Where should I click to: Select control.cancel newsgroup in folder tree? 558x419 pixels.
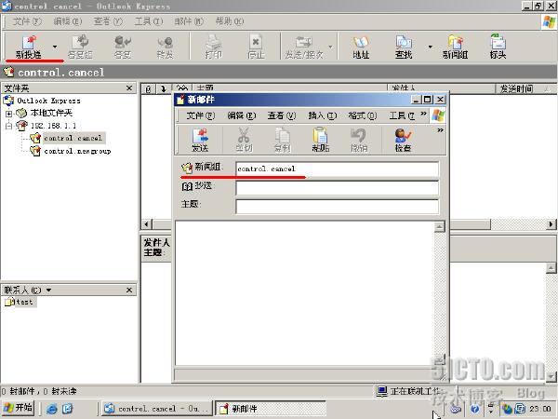click(x=73, y=138)
